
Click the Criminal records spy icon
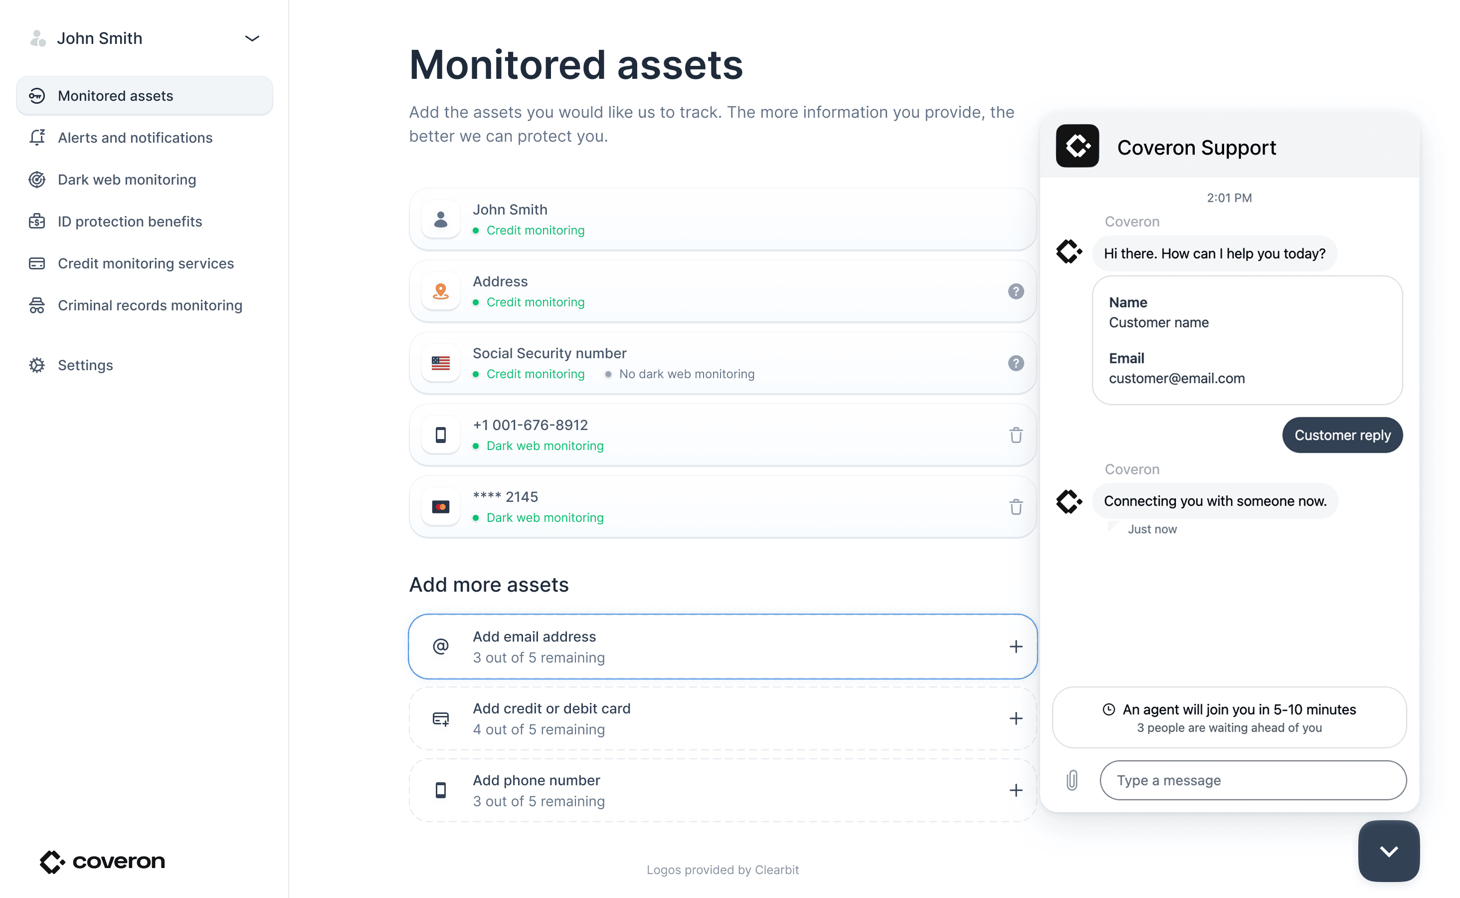(37, 305)
